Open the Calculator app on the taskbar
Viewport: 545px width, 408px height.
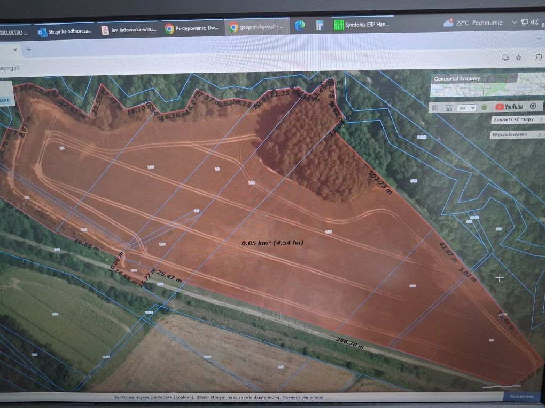320,25
